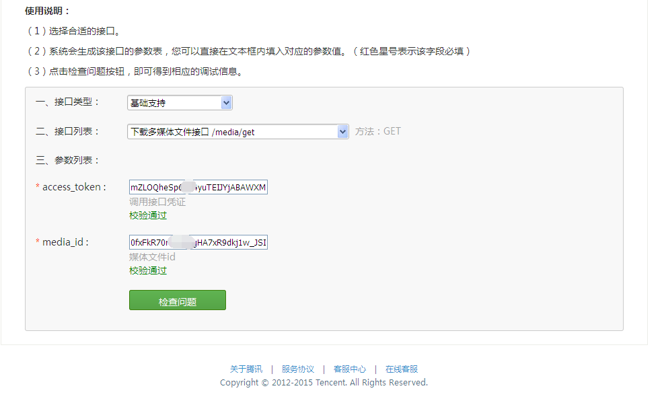Viewport: 664px width, 407px height.
Task: Click 校验通过 under the media_id field
Action: (147, 270)
